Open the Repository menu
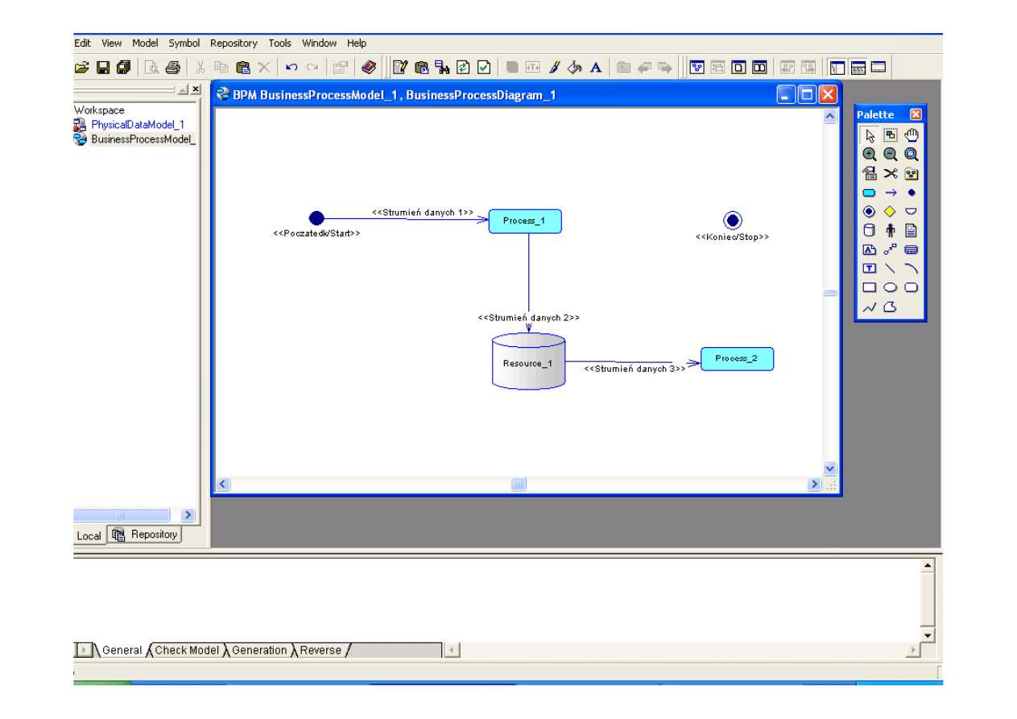Screen dimensions: 1017x719 234,43
